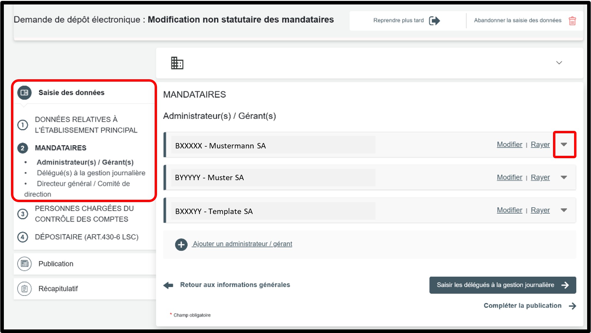The image size is (591, 333).
Task: Click the Saisie des données step icon
Action: [24, 93]
